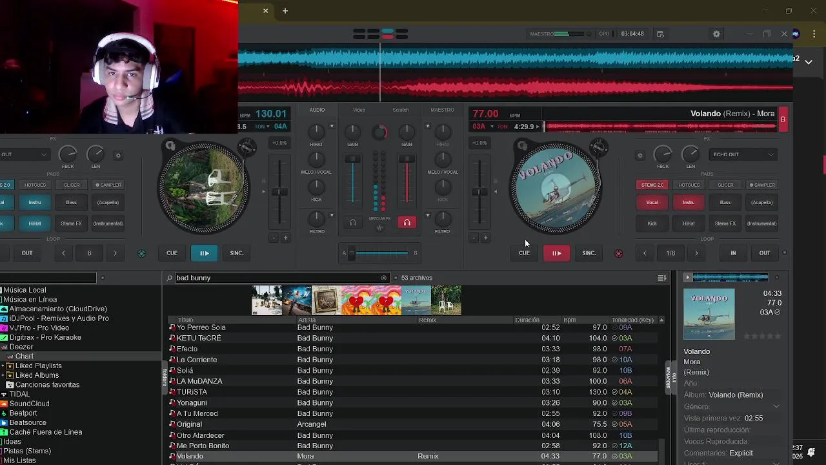Open dropdown arrow beside left HIHAT knob
This screenshot has width=826, height=465.
[x=332, y=127]
